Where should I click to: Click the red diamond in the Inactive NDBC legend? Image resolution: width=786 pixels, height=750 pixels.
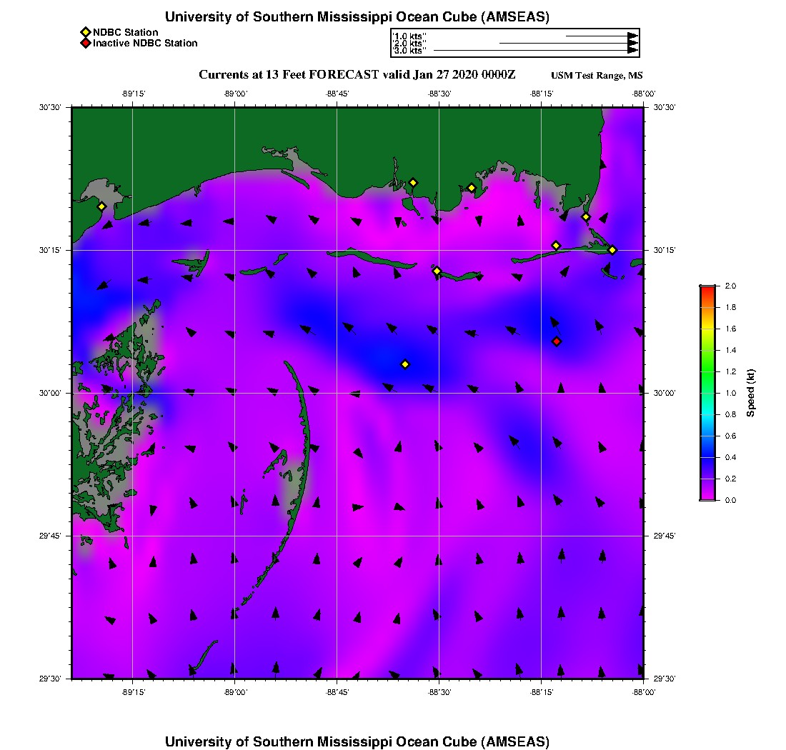coord(85,43)
